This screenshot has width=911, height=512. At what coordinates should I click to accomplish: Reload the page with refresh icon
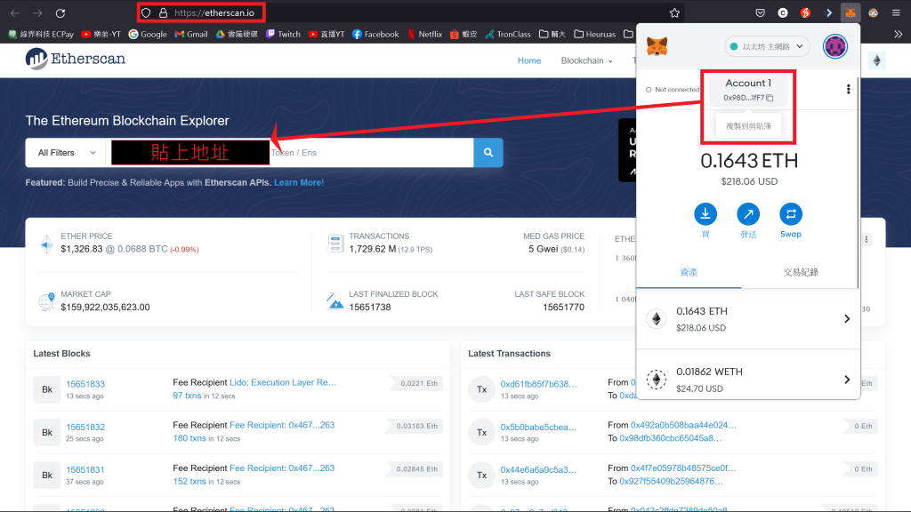[x=60, y=12]
